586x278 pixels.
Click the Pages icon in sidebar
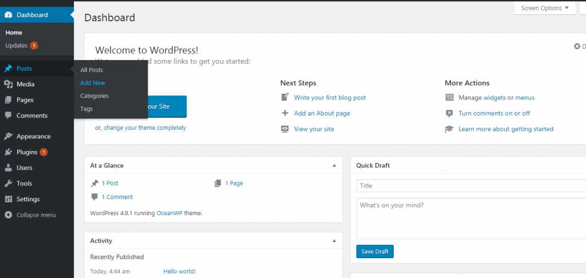coord(8,100)
